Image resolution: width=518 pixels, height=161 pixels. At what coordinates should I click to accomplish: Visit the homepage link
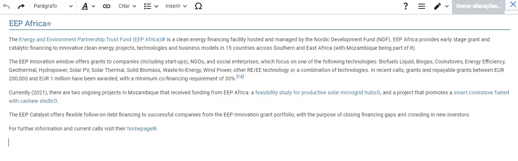point(140,129)
